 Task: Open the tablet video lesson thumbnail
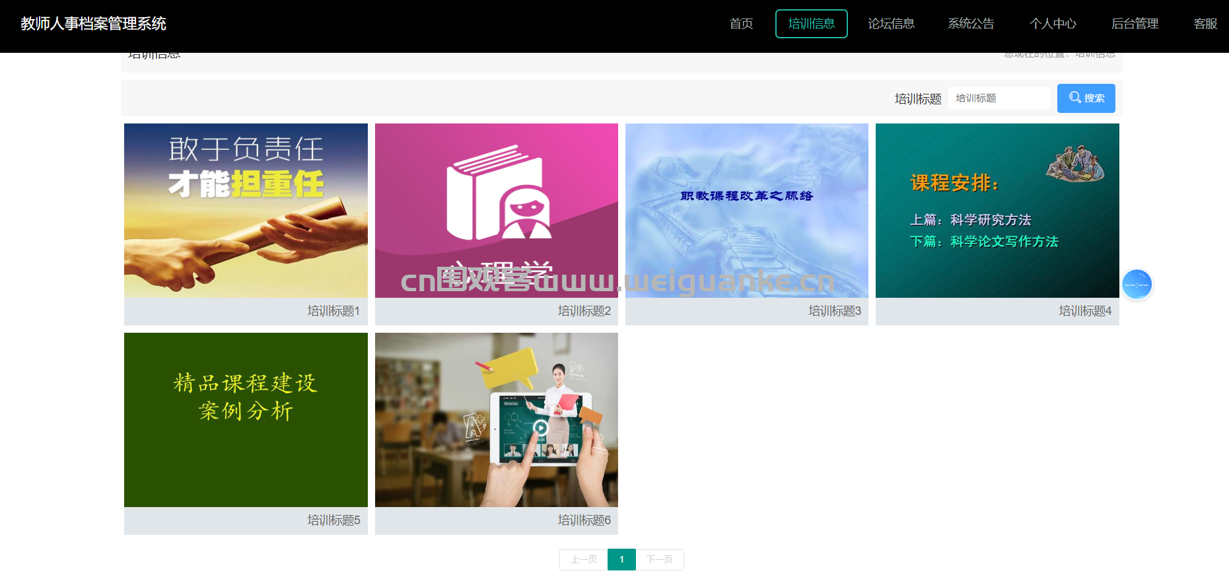(497, 420)
